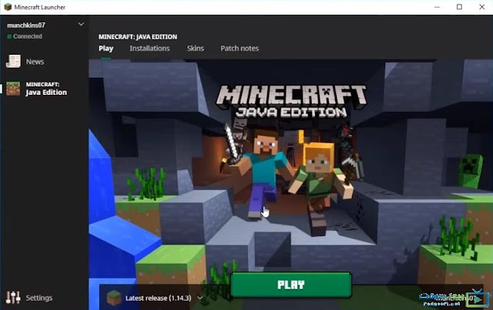
Task: Open the version dropdown arrow near Latest release
Action: 200,298
